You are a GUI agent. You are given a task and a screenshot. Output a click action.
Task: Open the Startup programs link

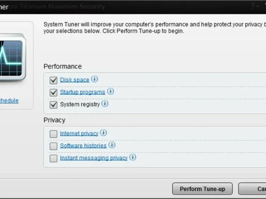82,92
